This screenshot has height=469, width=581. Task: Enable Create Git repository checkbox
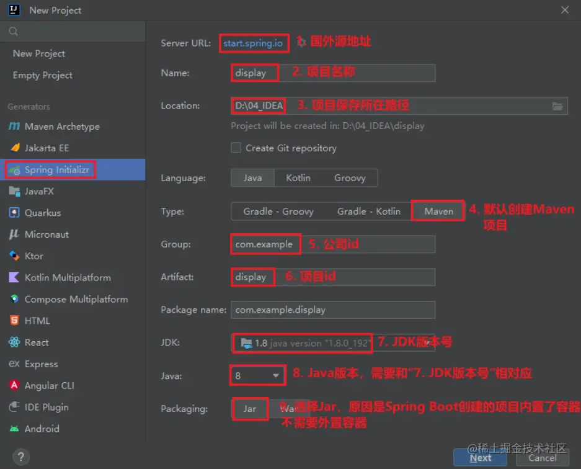236,148
